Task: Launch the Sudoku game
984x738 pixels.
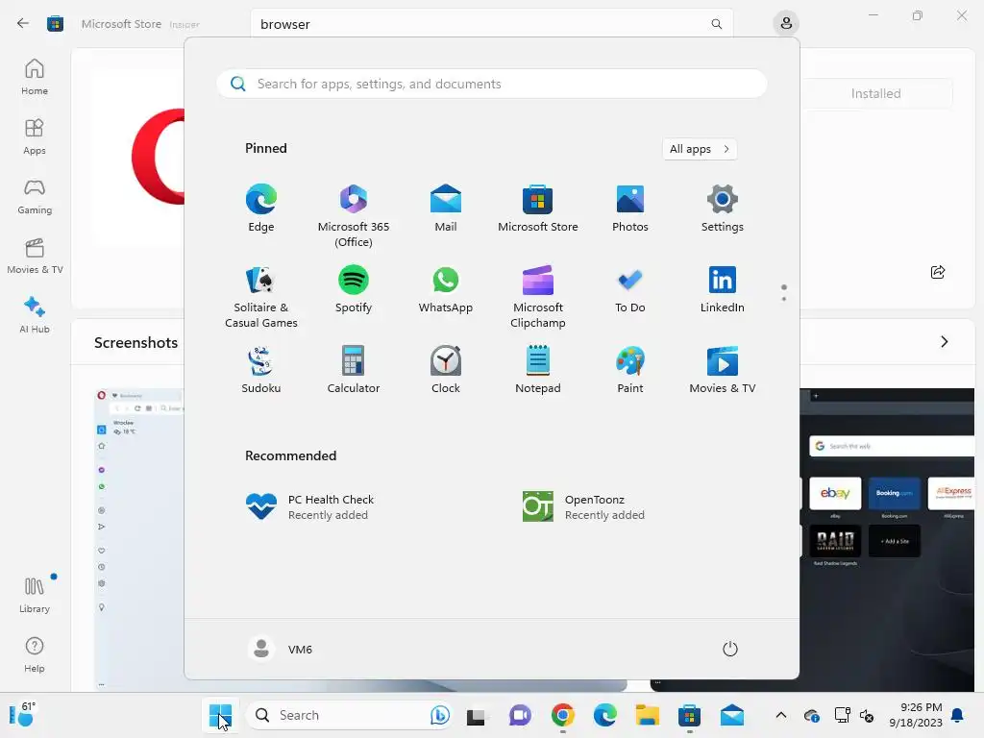Action: click(x=261, y=370)
